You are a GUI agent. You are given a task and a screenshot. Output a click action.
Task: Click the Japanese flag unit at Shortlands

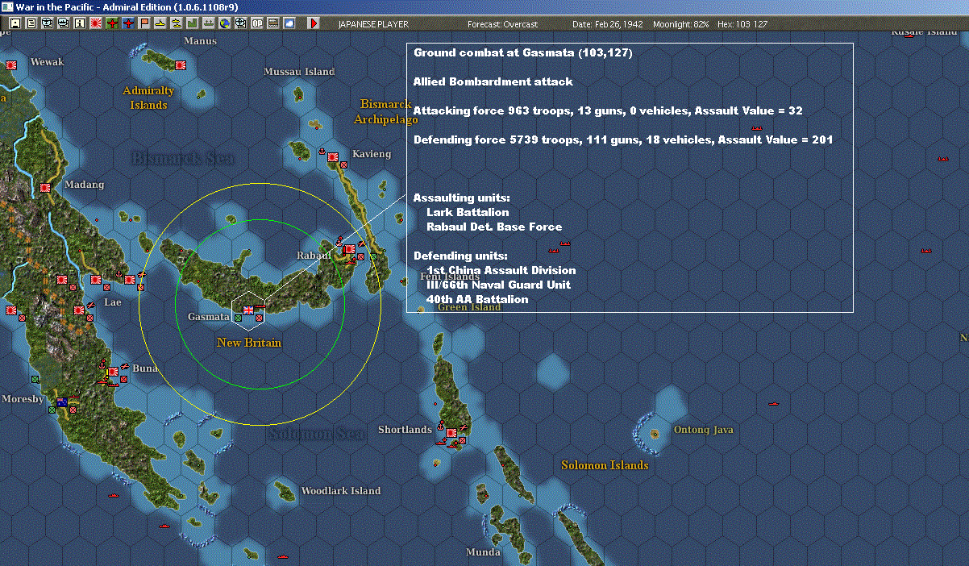(451, 434)
